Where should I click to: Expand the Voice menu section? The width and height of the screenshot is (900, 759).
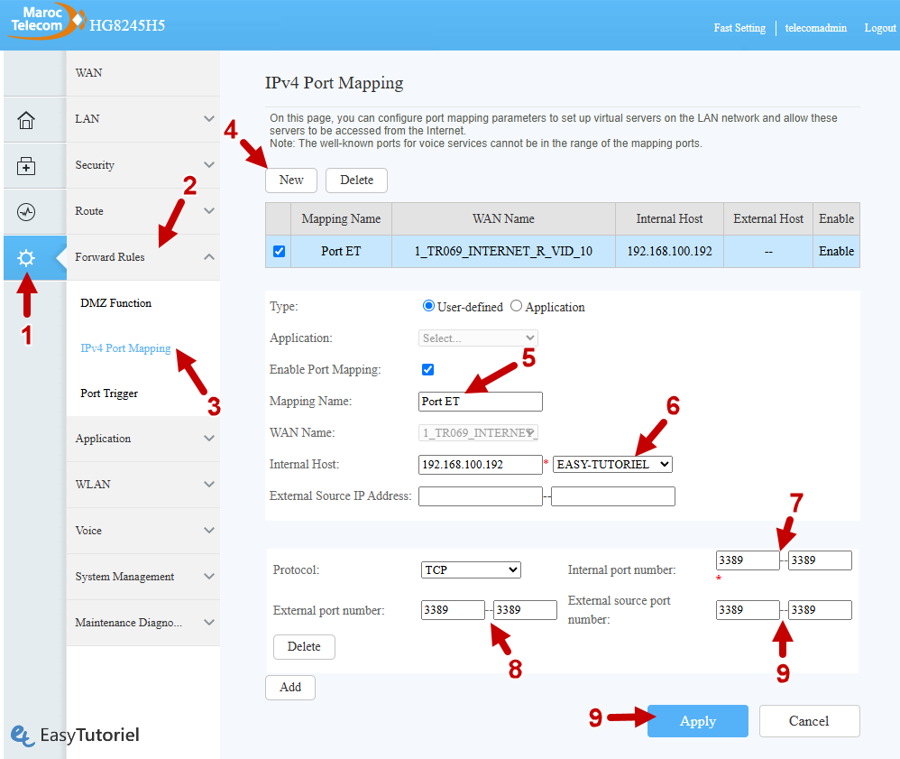(x=142, y=531)
